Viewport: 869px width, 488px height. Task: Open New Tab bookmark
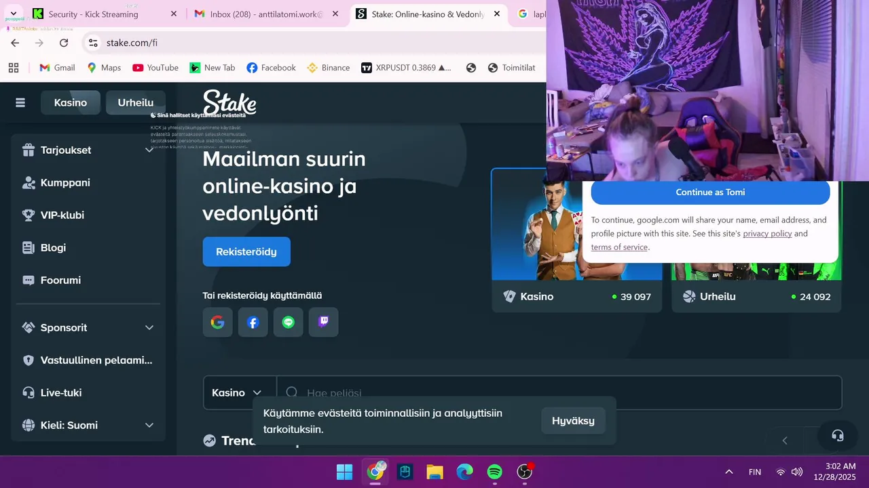[212, 68]
